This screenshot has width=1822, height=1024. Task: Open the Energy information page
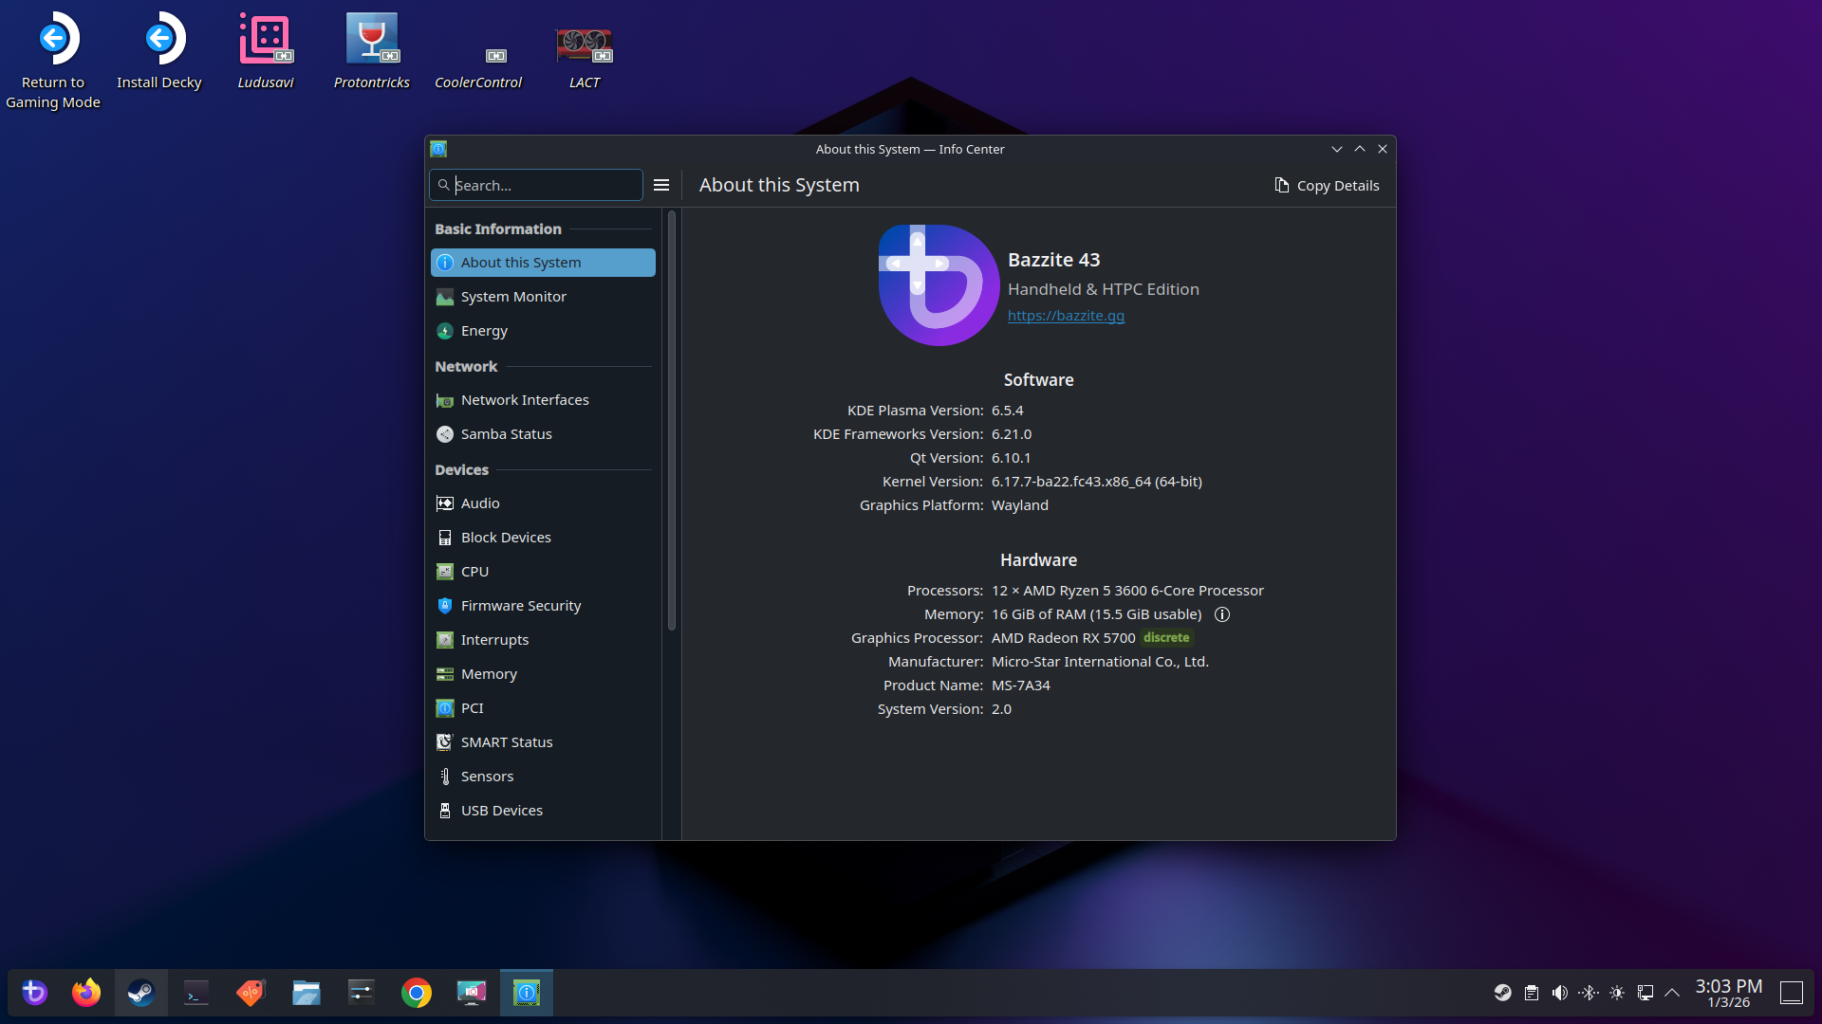click(x=484, y=331)
